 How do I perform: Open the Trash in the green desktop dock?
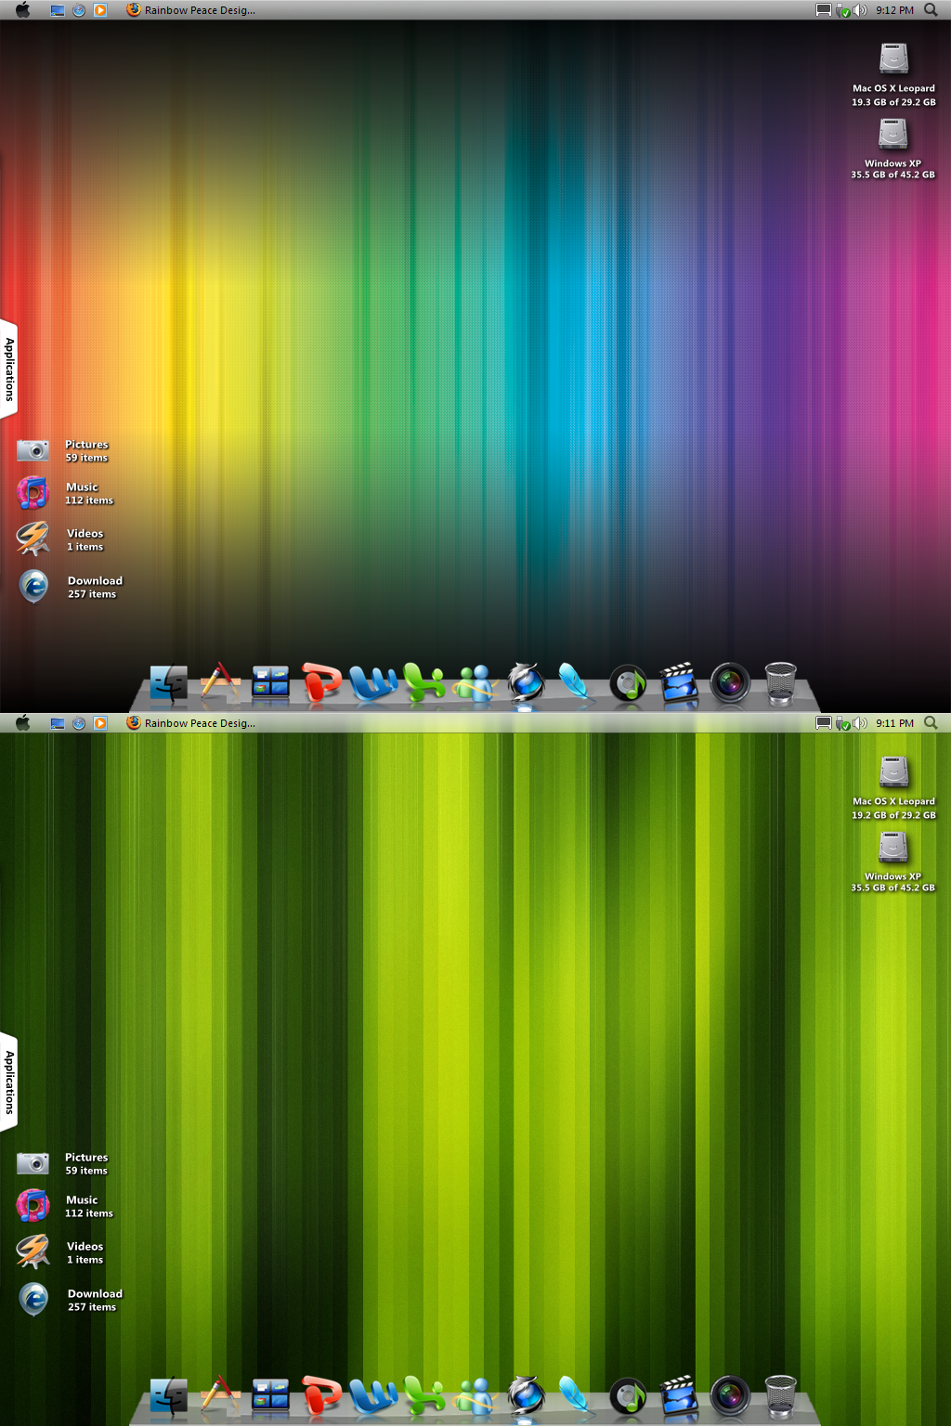[x=780, y=1396]
